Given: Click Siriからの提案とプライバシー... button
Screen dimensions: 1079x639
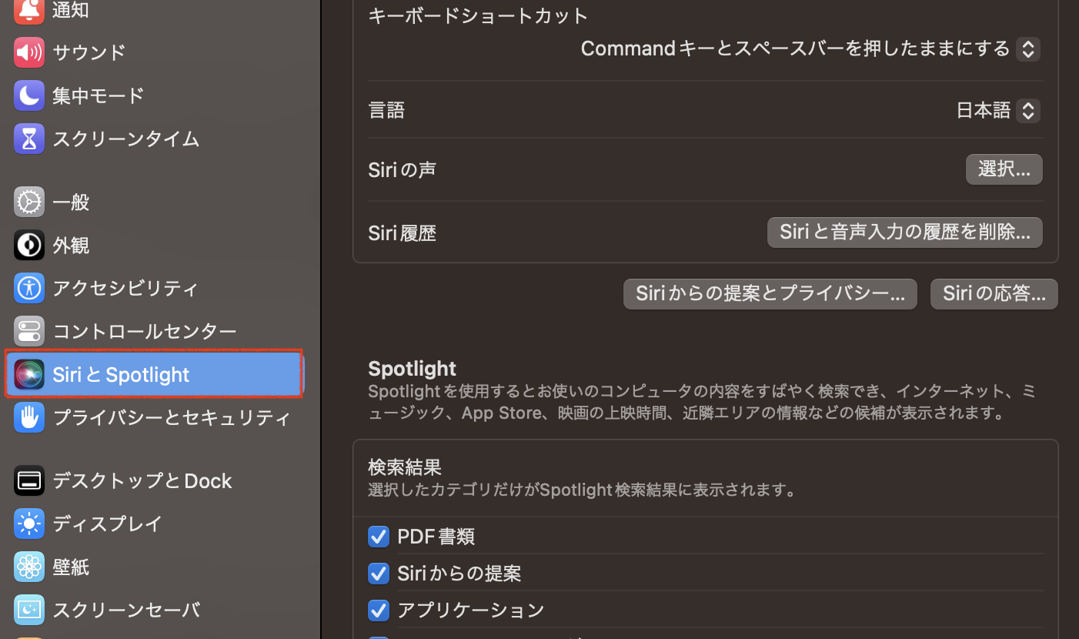Looking at the screenshot, I should (x=770, y=294).
